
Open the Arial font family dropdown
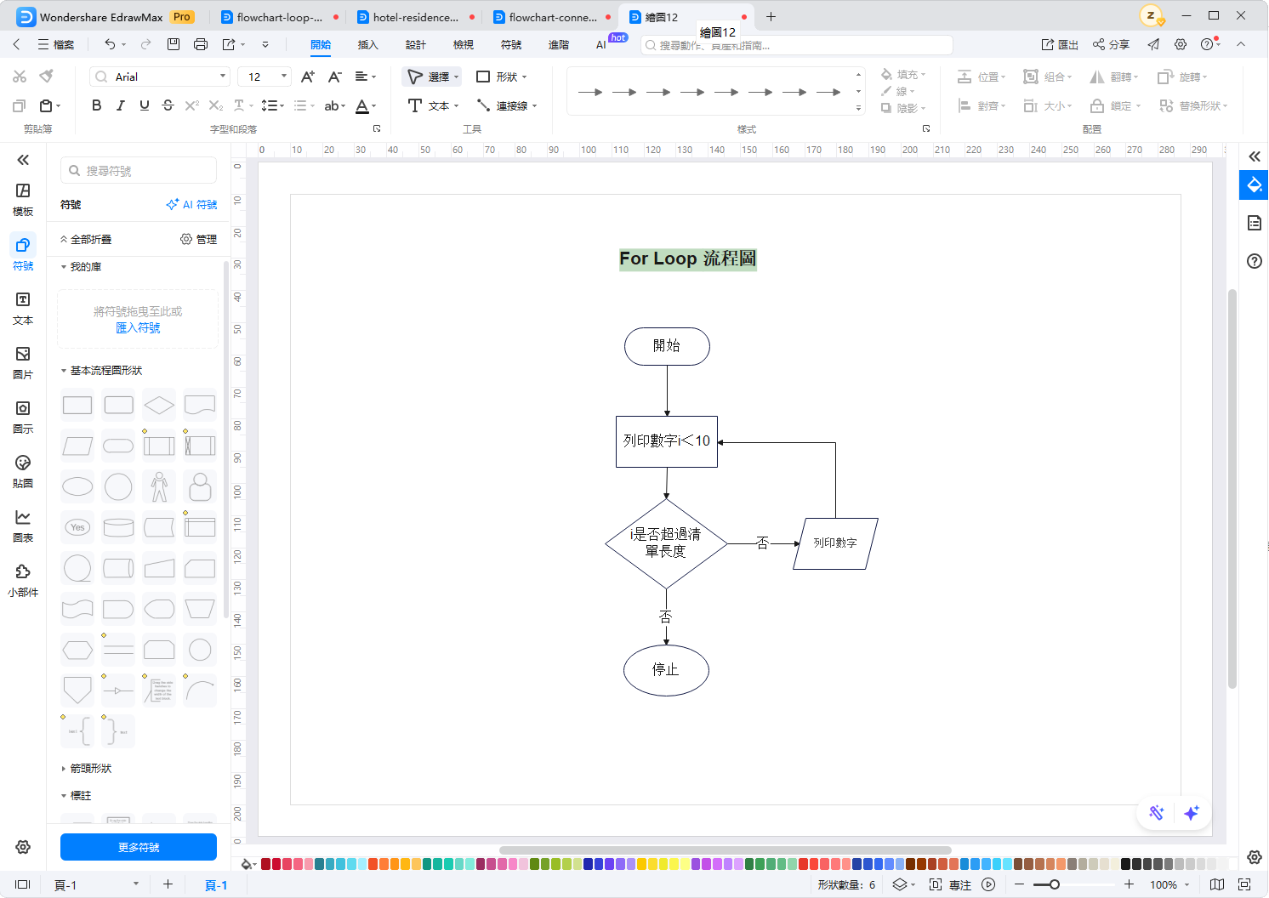[x=160, y=77]
